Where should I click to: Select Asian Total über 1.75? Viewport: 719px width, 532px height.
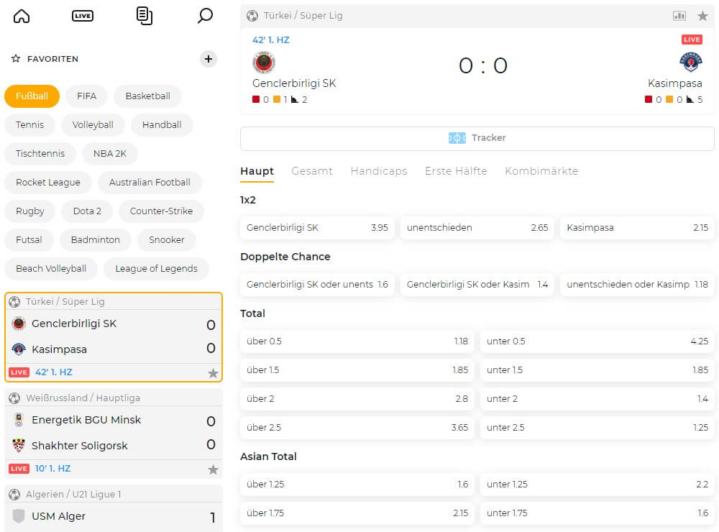pyautogui.click(x=357, y=513)
